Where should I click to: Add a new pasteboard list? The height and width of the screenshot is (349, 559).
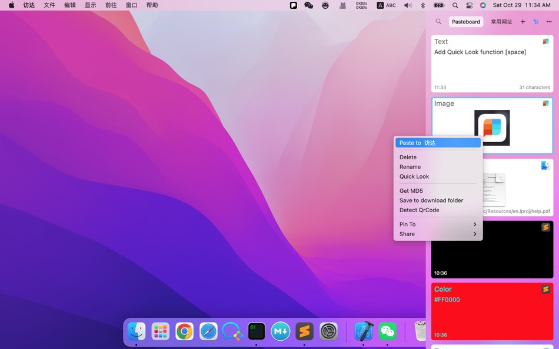tap(523, 22)
